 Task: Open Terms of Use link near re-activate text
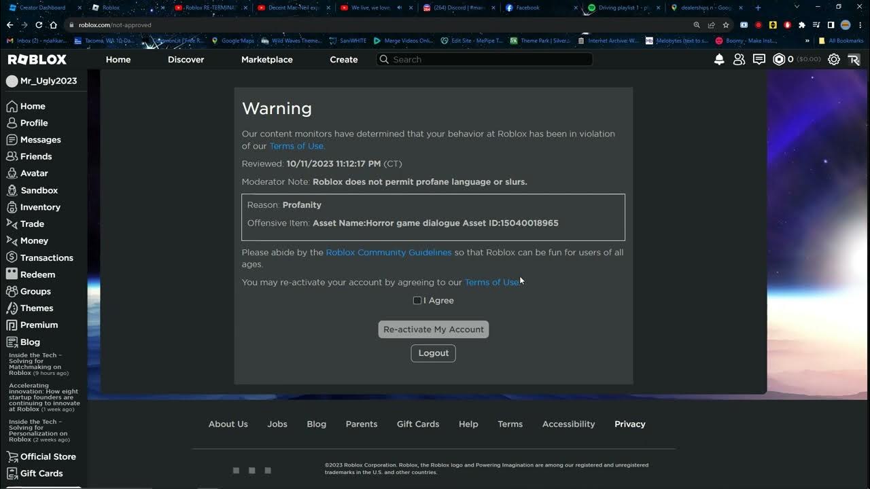click(x=492, y=283)
